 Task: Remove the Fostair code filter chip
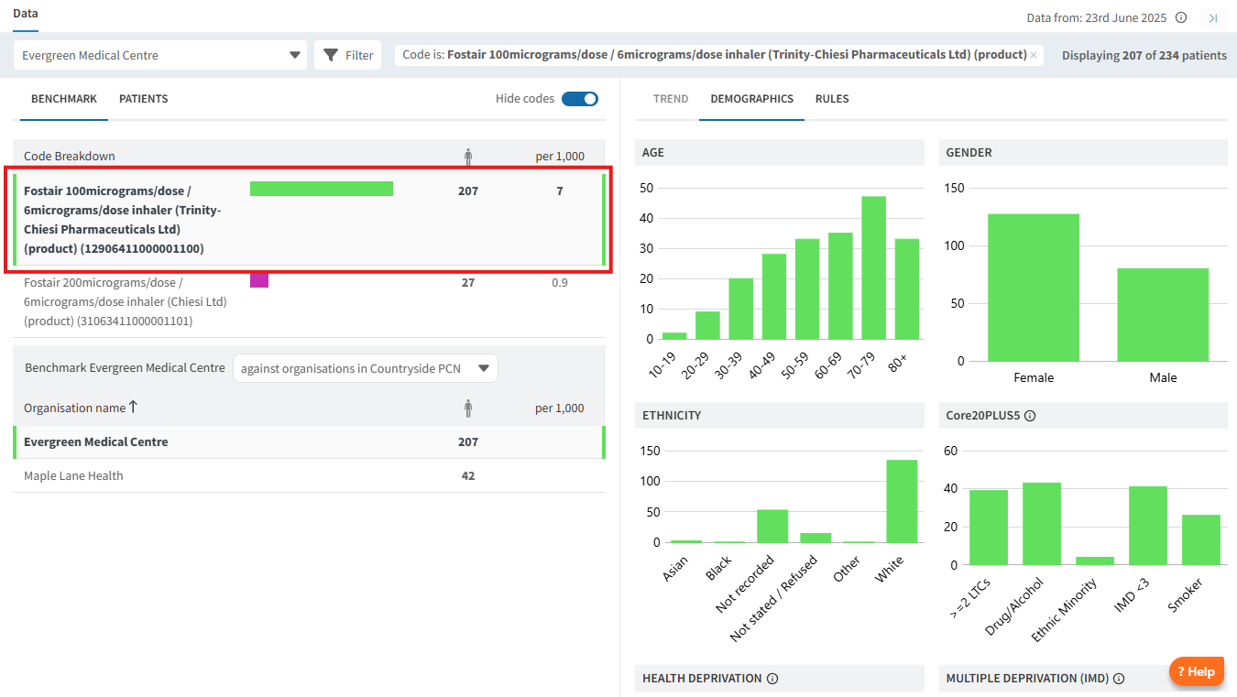point(1034,55)
